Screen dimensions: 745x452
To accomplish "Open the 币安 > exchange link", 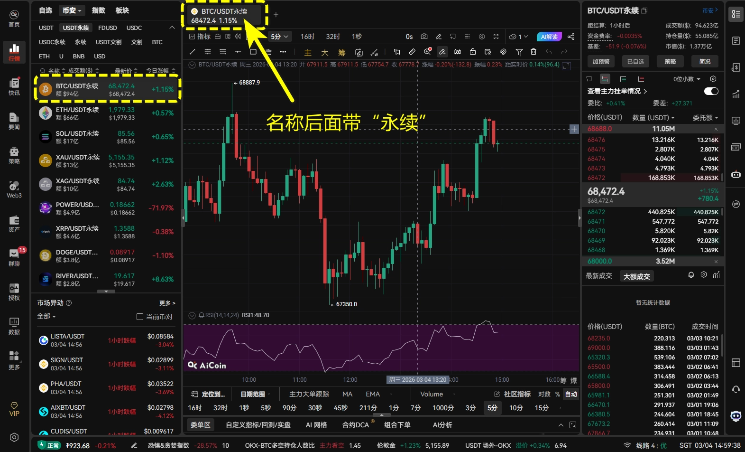I will pos(710,10).
